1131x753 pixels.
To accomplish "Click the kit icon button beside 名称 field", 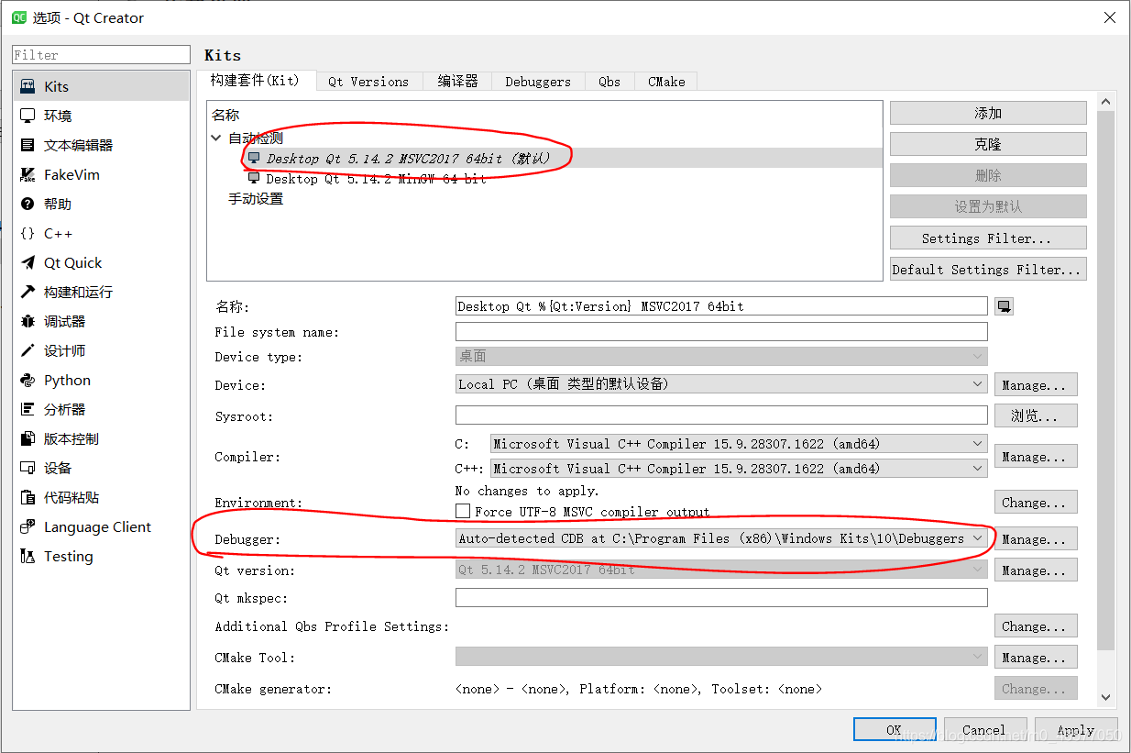I will click(x=1005, y=306).
